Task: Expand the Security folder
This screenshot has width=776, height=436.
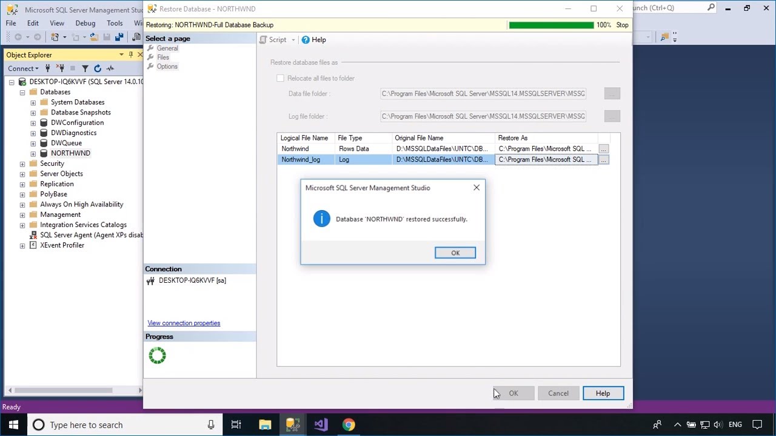Action: pyautogui.click(x=22, y=164)
